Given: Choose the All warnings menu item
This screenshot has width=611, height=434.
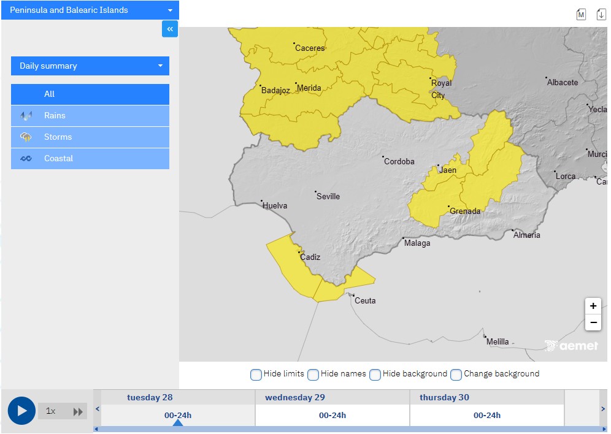Looking at the screenshot, I should 90,94.
